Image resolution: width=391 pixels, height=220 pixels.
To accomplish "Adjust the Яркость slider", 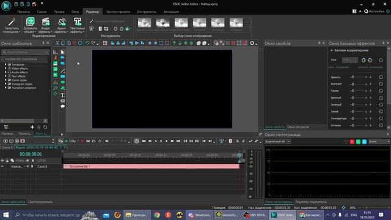I will click(x=359, y=77).
